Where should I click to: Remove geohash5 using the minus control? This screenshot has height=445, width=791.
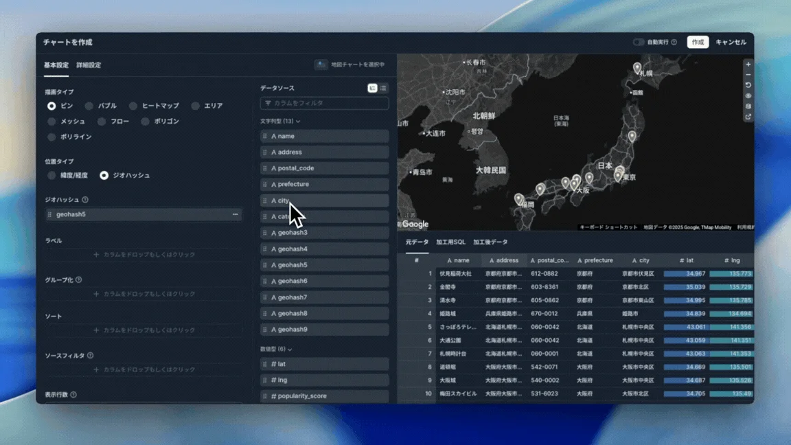pos(235,214)
